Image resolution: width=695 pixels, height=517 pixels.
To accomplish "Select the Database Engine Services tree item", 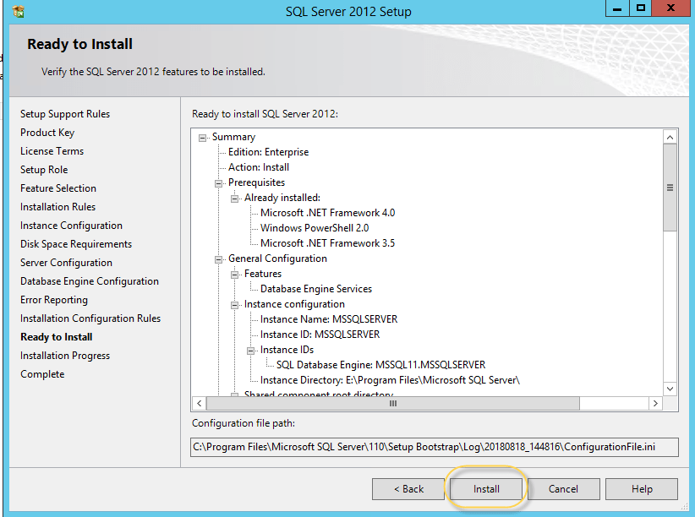I will [x=315, y=289].
